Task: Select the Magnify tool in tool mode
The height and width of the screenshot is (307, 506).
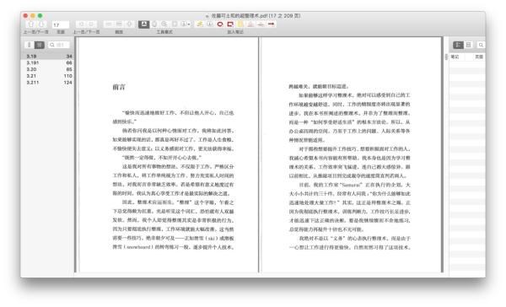Action: 164,24
